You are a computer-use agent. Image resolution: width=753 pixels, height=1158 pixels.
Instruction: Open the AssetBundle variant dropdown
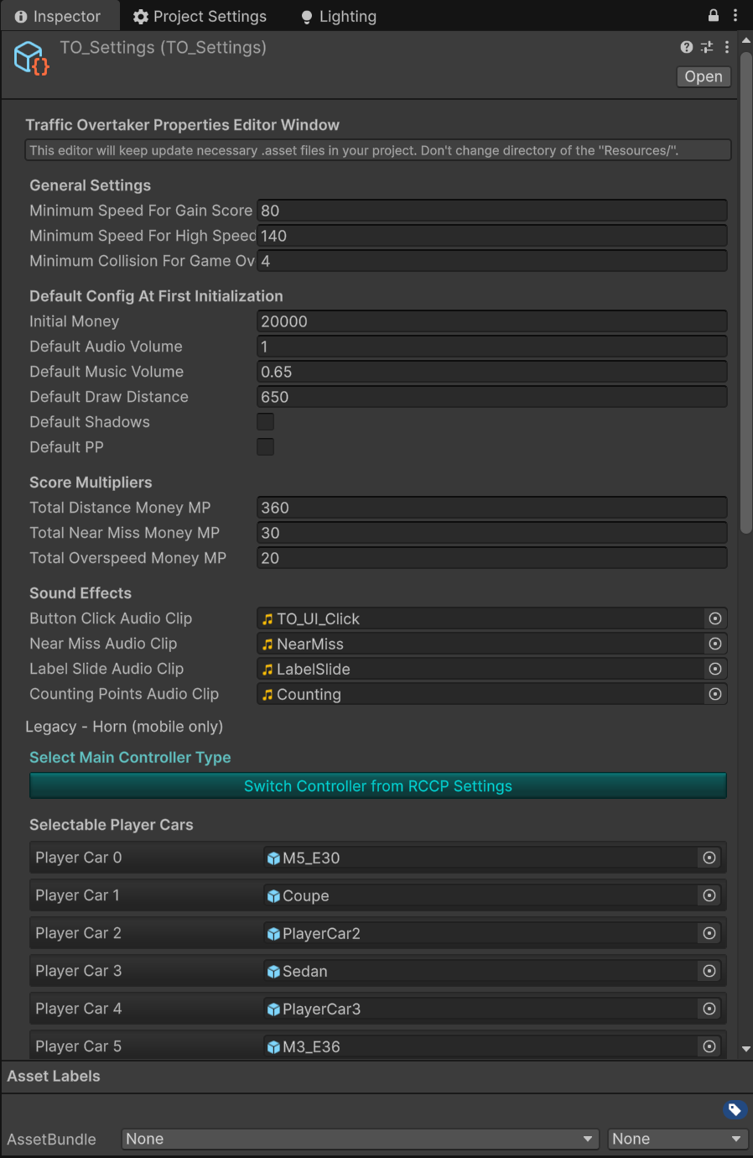point(678,1139)
